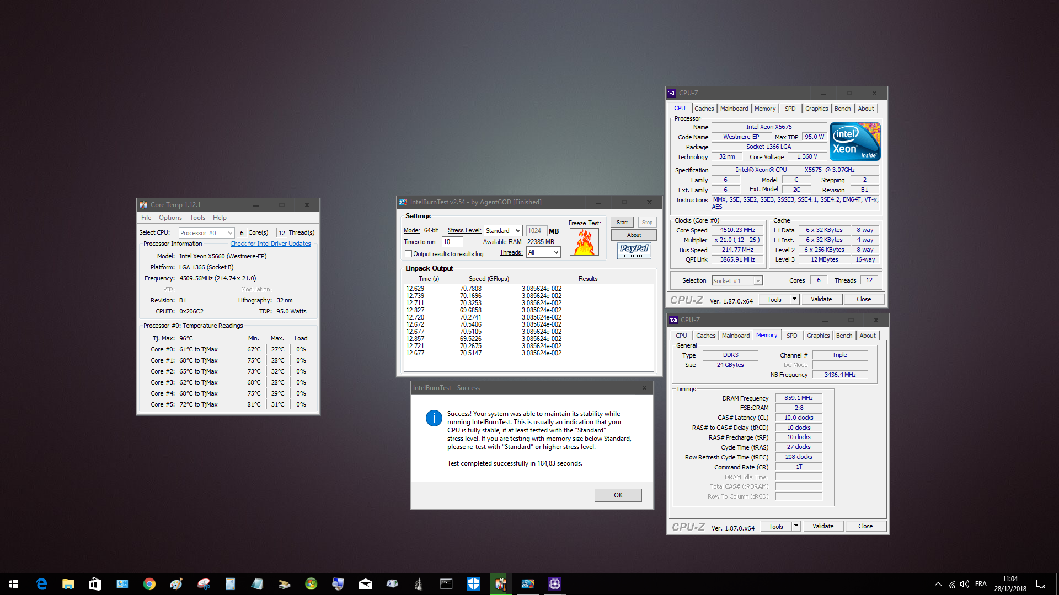This screenshot has height=595, width=1059.
Task: Open Core Temp from the taskbar
Action: coord(500,584)
